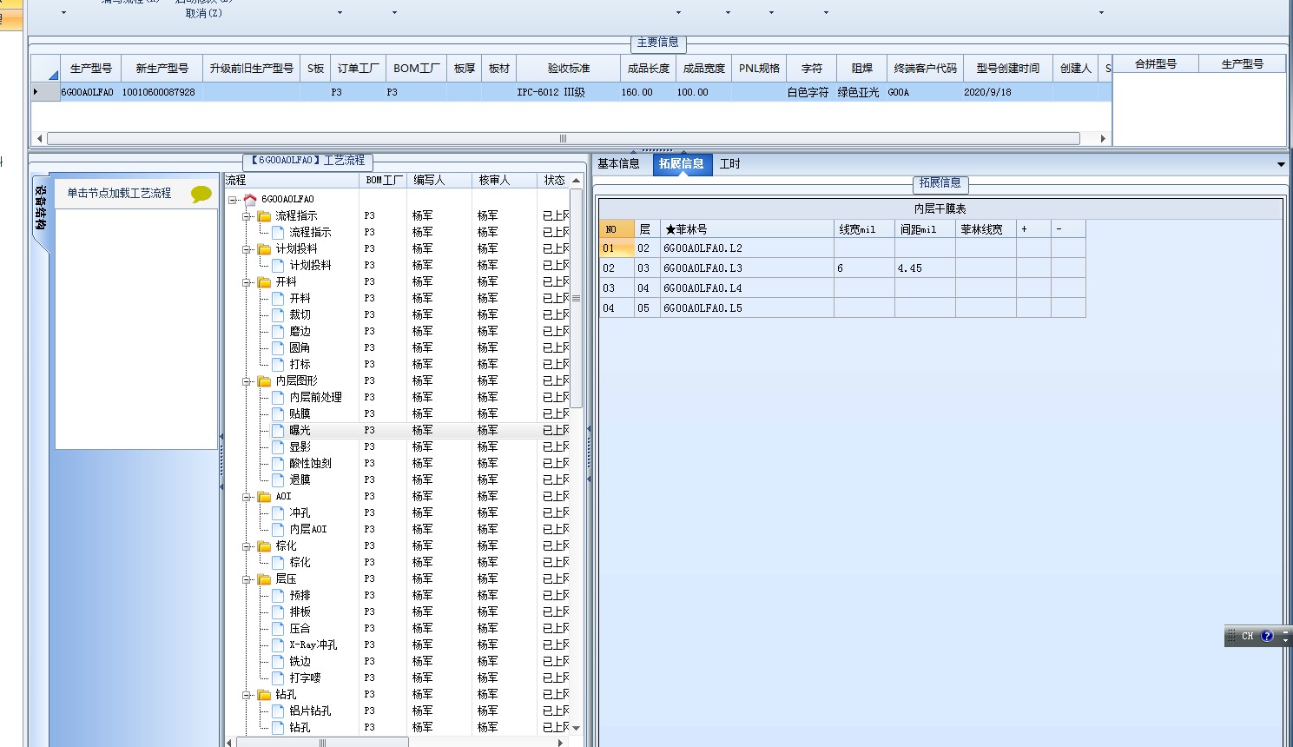
Task: Click the 流程指示 folder icon
Action: (264, 215)
